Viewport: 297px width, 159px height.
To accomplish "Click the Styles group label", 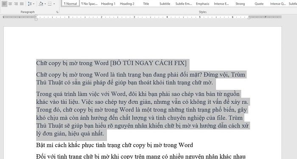I will point(202,12).
